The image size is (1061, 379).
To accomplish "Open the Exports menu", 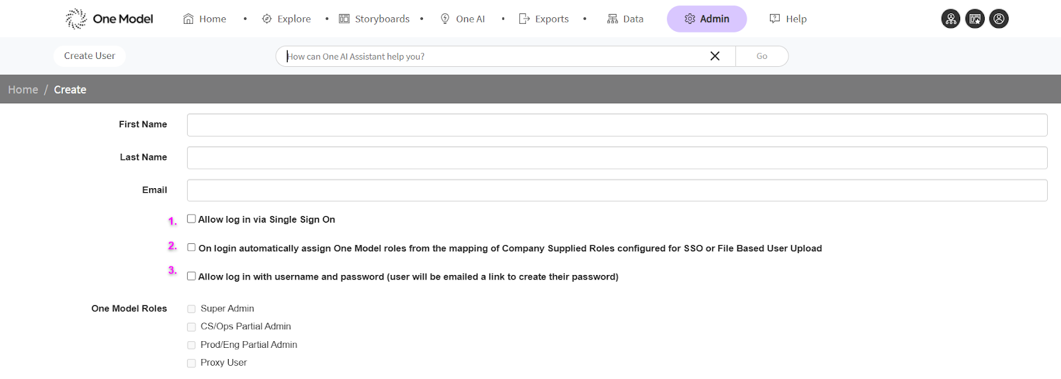I will tap(544, 19).
